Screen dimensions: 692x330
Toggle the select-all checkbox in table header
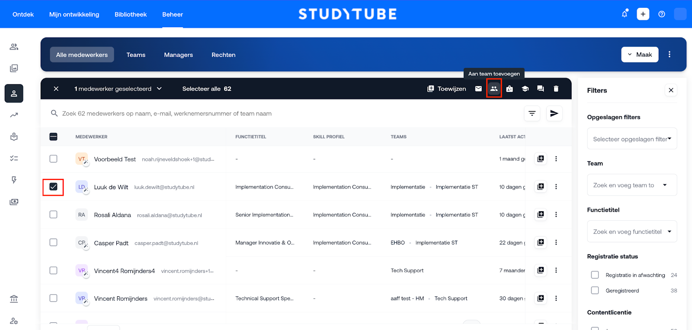click(53, 136)
